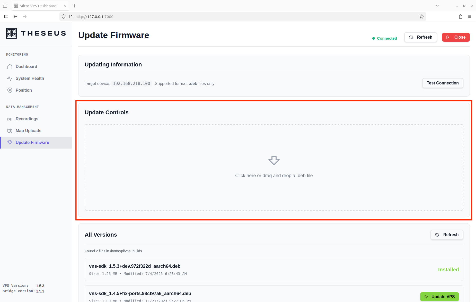Click the Map Uploads map icon

(10, 131)
